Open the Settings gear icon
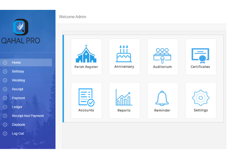The image size is (232, 155). tap(201, 98)
